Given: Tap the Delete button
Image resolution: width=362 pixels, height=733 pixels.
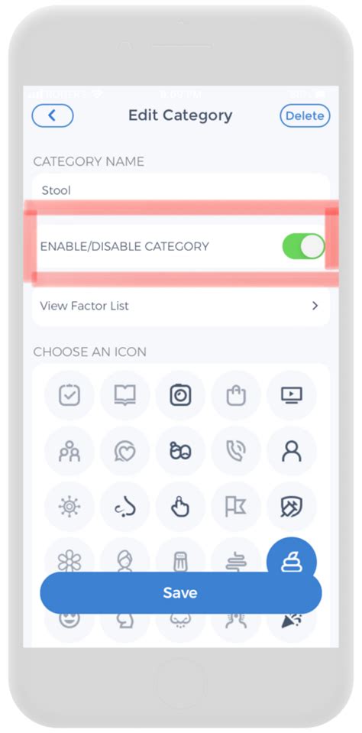Looking at the screenshot, I should coord(305,115).
